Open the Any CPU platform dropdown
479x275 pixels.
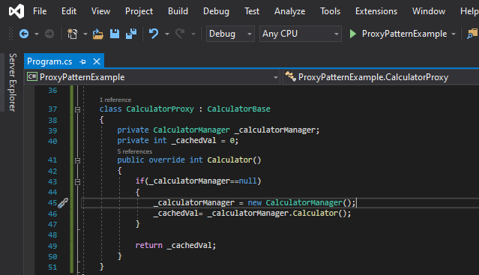tap(301, 34)
